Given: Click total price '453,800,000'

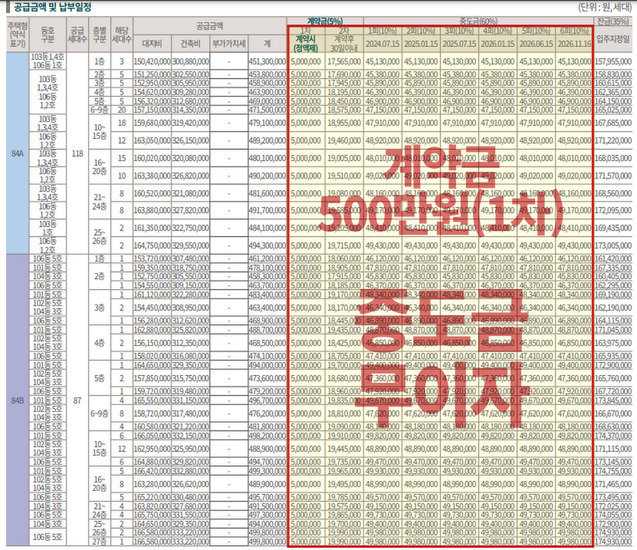Looking at the screenshot, I should (x=267, y=74).
